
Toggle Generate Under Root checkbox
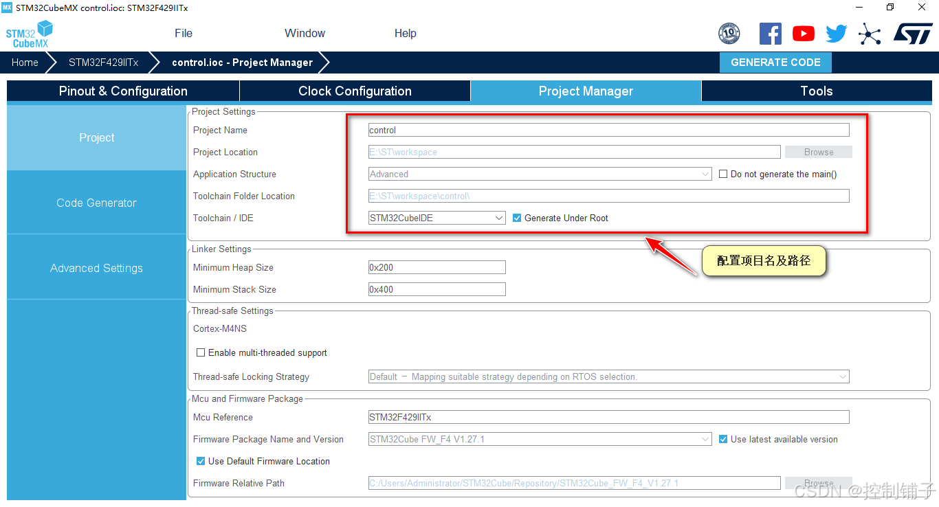[x=517, y=218]
